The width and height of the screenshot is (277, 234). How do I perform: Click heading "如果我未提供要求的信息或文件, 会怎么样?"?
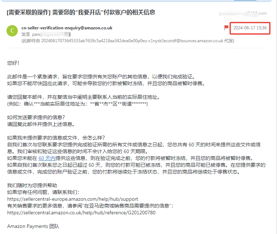click(56, 138)
